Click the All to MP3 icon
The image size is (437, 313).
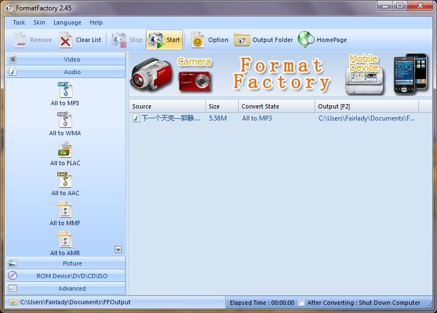click(x=65, y=90)
